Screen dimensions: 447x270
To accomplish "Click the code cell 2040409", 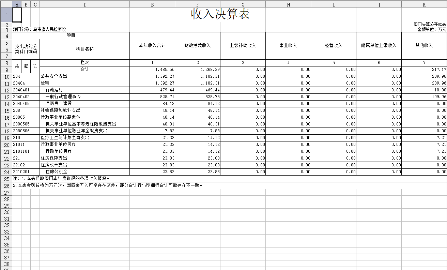I will [26, 104].
